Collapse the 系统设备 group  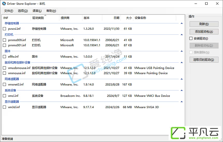[x=182, y=90]
